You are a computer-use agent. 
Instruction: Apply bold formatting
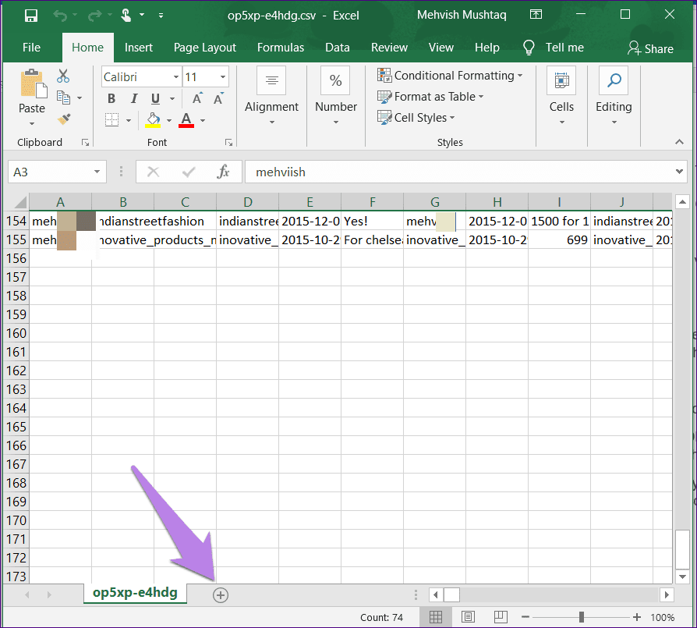click(111, 99)
